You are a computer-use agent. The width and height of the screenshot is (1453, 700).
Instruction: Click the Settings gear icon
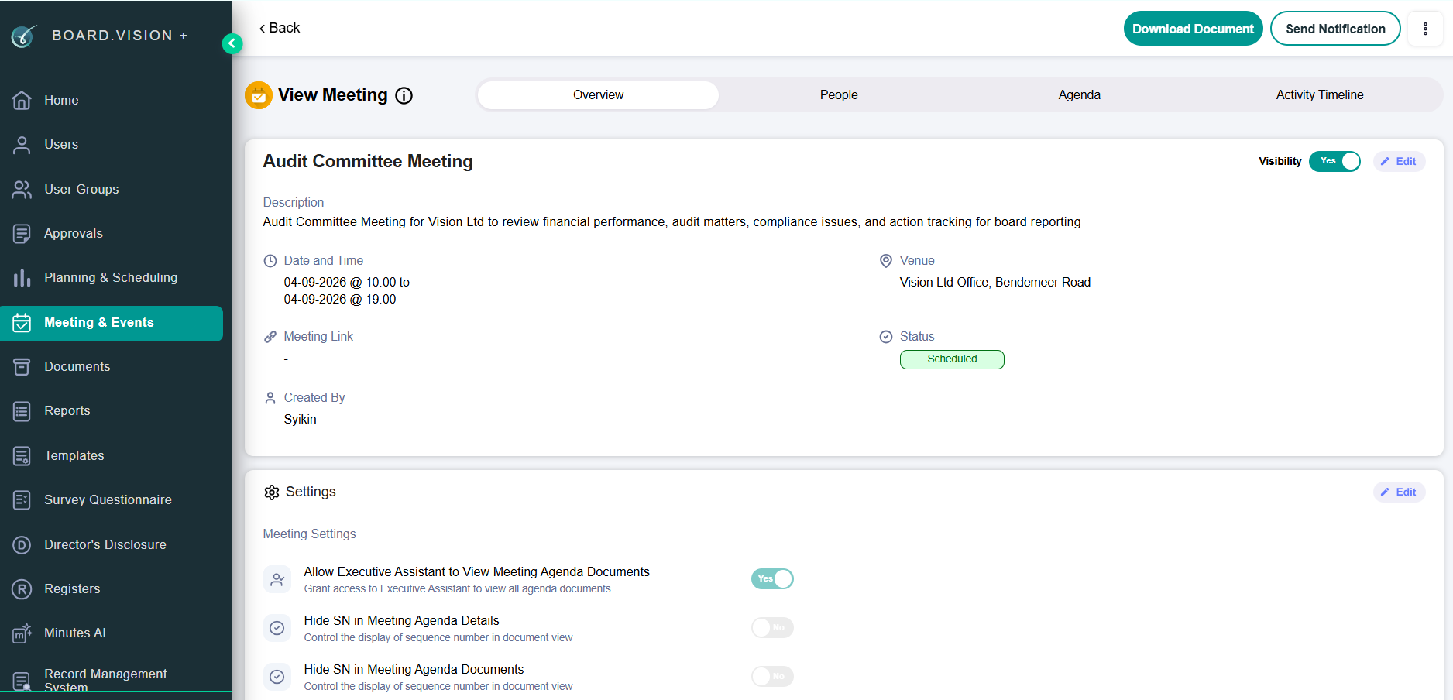click(271, 492)
